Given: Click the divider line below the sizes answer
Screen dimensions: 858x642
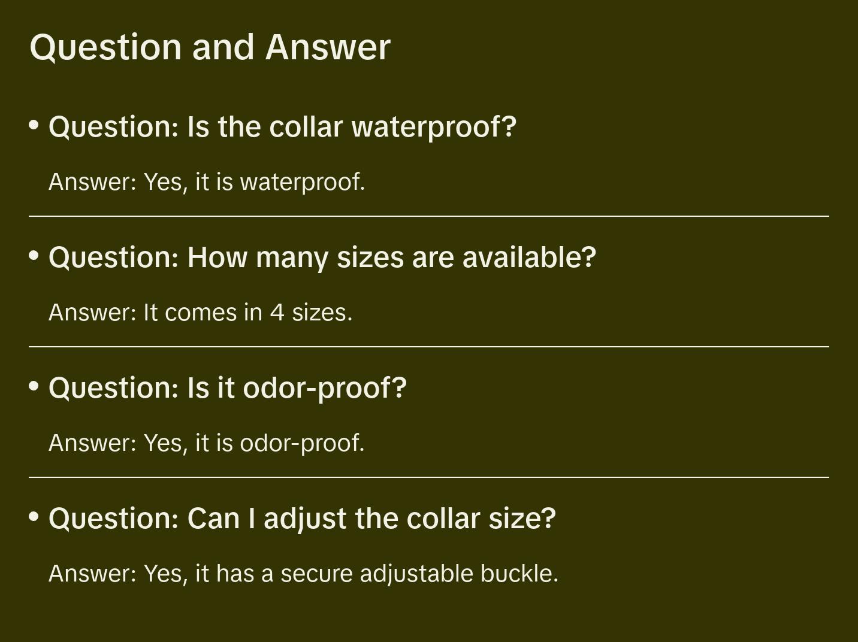Looking at the screenshot, I should pyautogui.click(x=429, y=347).
